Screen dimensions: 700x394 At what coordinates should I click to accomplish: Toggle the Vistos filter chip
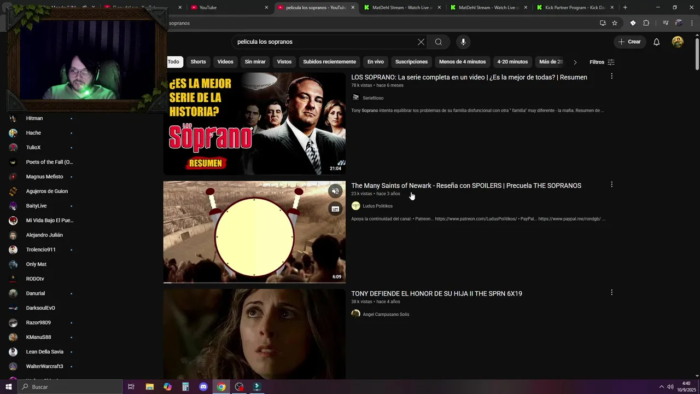[284, 62]
